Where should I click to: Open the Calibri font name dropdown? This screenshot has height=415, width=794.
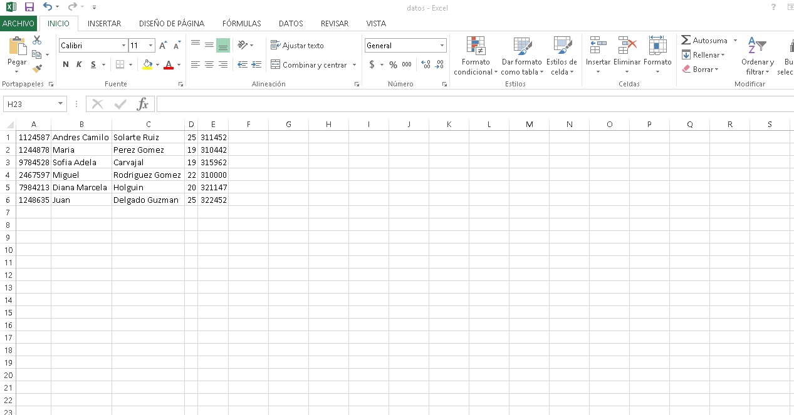tap(123, 46)
